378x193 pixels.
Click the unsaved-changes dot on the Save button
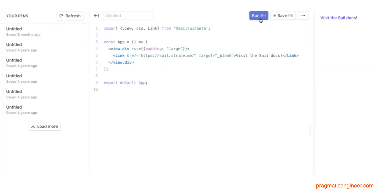274,16
